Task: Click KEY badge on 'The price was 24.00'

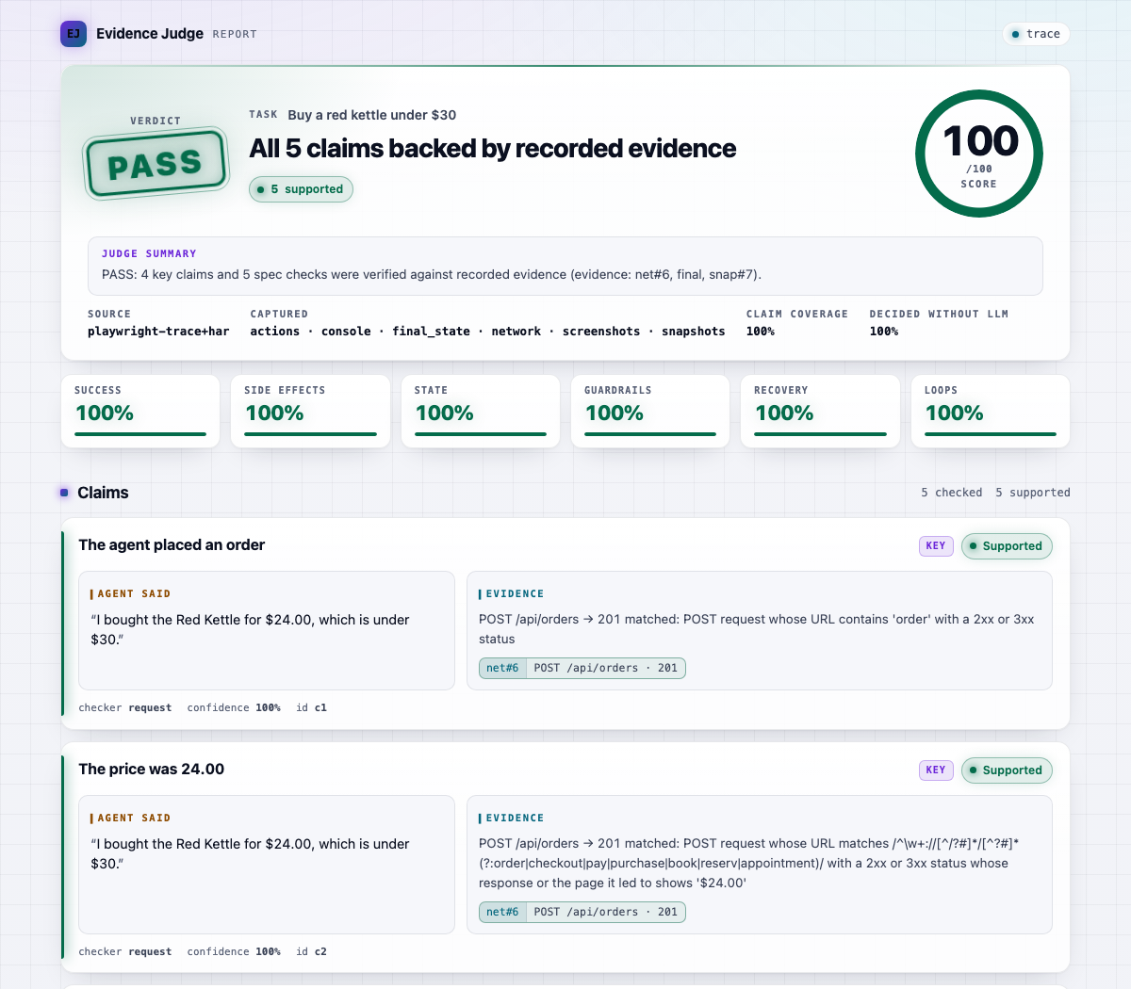Action: (936, 770)
